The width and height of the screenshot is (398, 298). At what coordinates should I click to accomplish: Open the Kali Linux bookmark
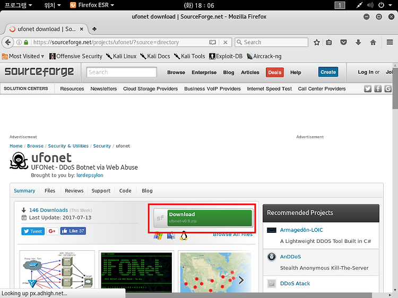pyautogui.click(x=122, y=56)
